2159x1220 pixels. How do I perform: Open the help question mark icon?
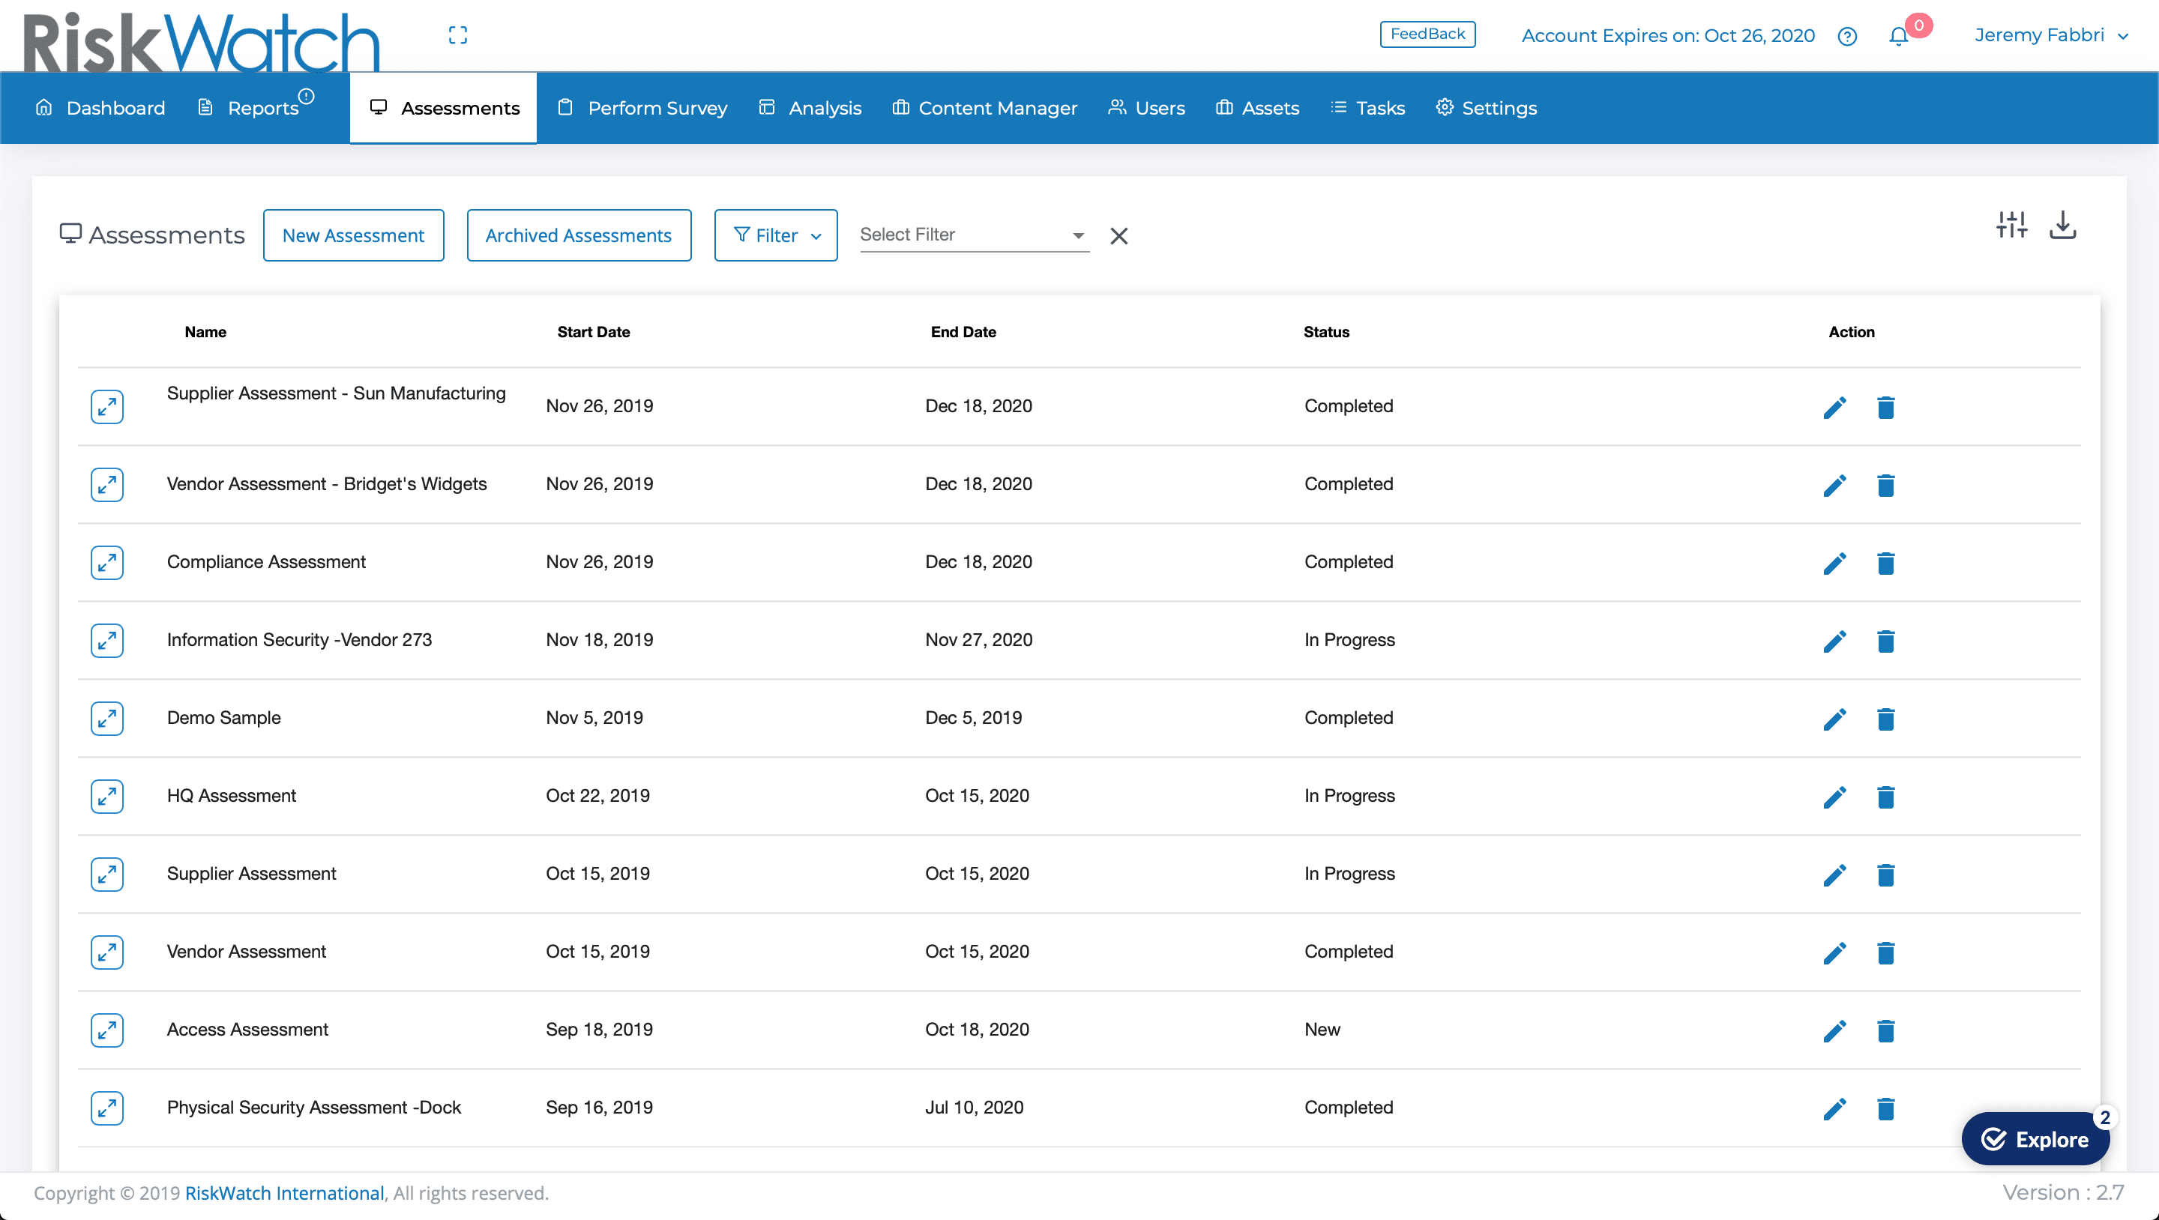tap(1846, 36)
